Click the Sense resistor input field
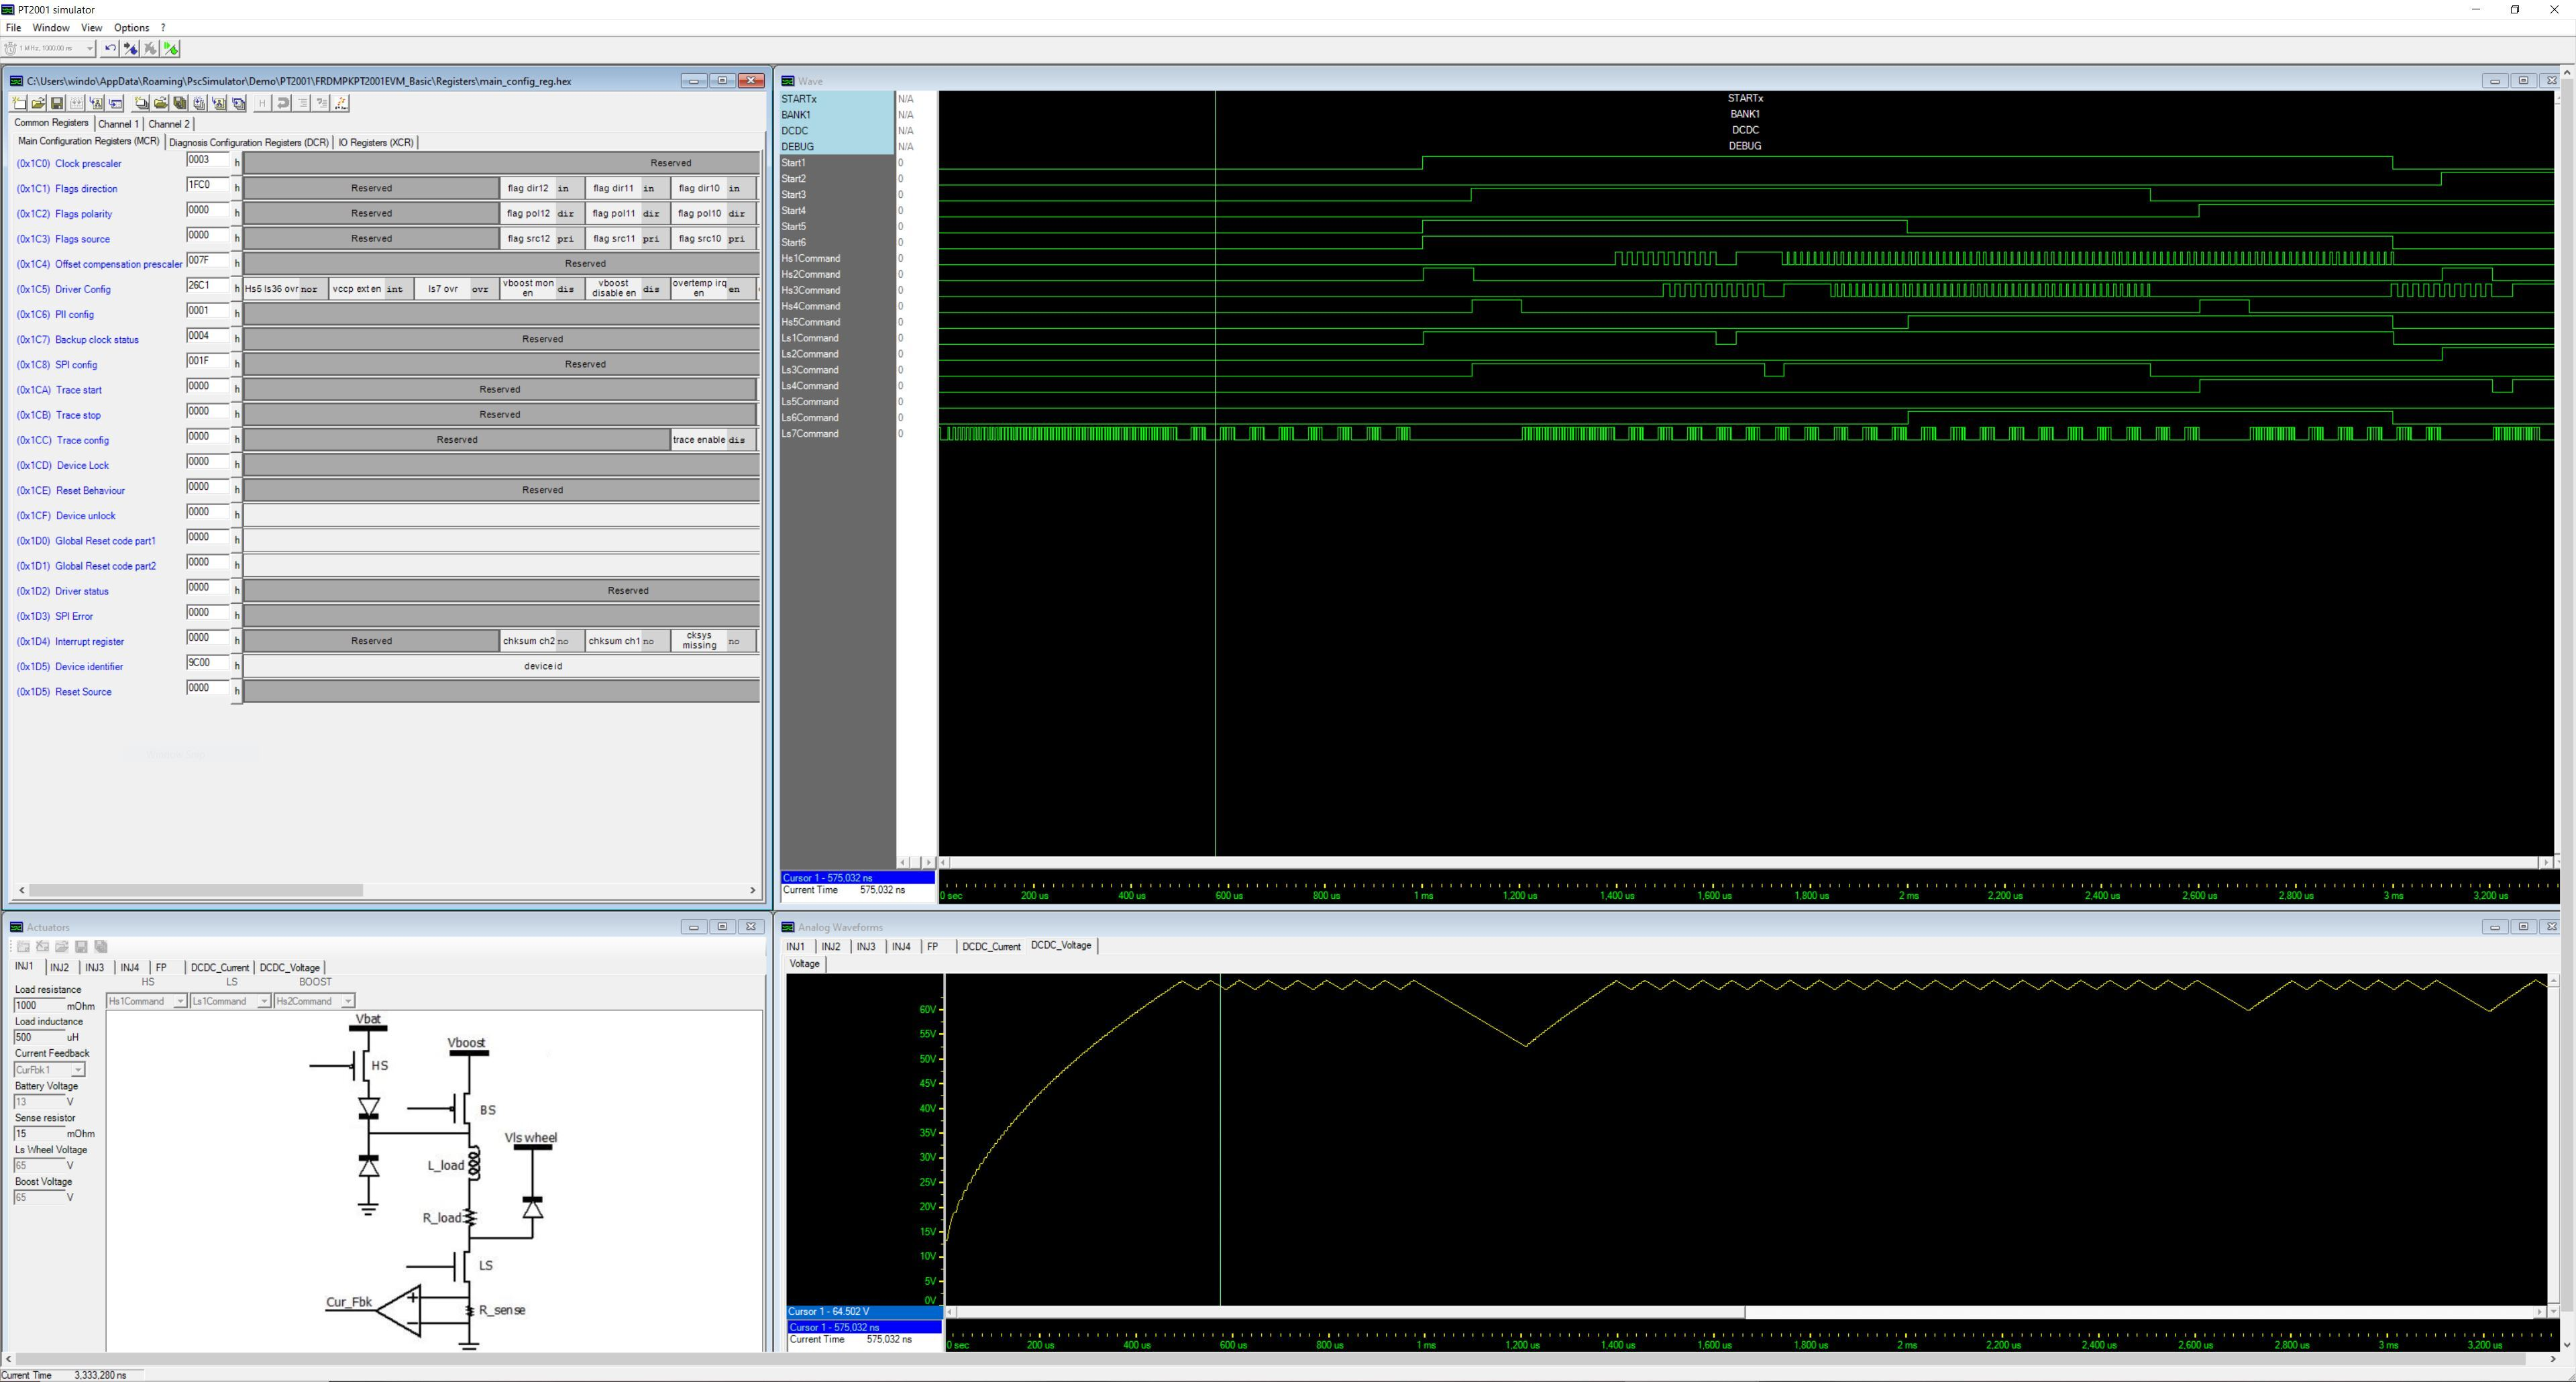This screenshot has width=2576, height=1382. 39,1134
